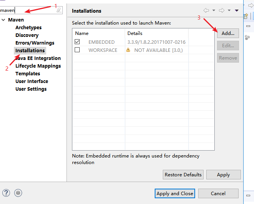Open the forward history dropdown arrow
Screen dimensions: 254x204
pos(229,10)
